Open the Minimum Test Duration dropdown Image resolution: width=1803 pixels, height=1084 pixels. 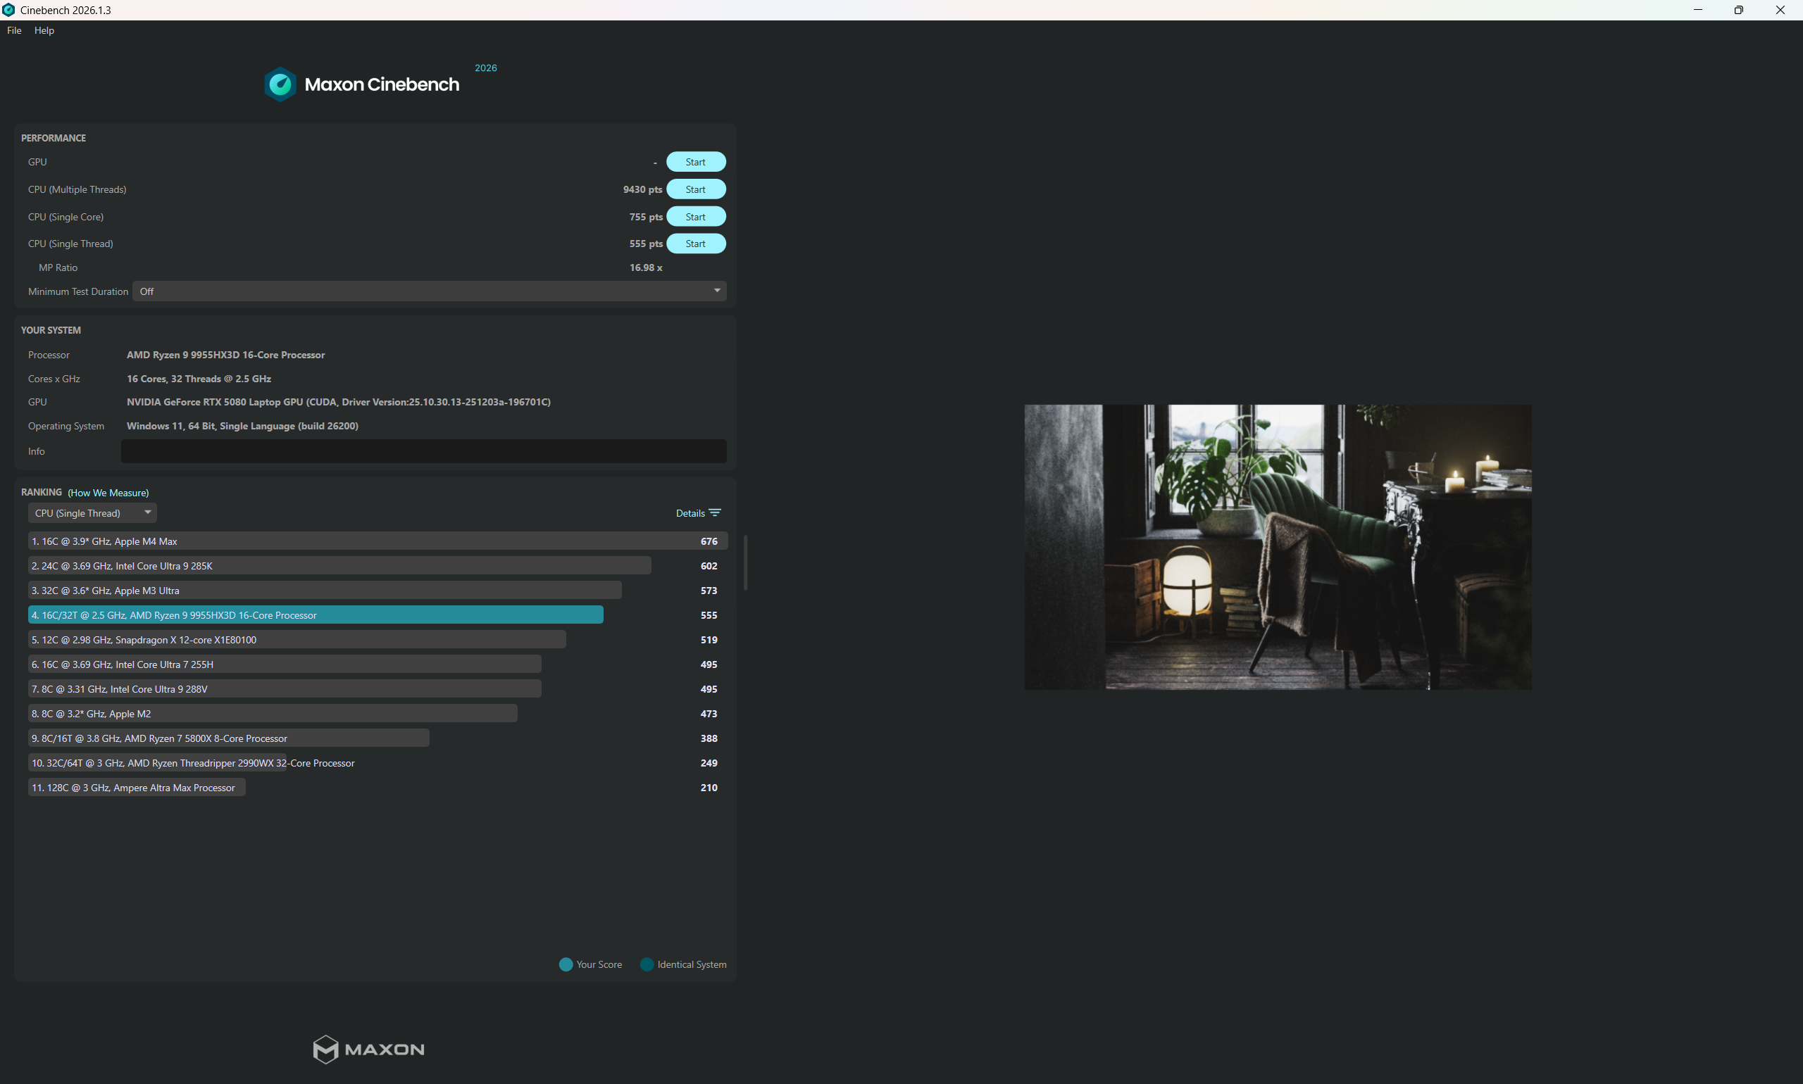(429, 291)
